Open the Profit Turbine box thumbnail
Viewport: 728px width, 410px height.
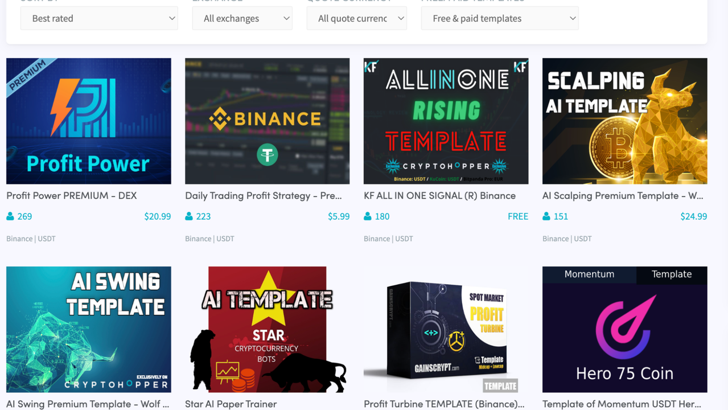tap(446, 329)
